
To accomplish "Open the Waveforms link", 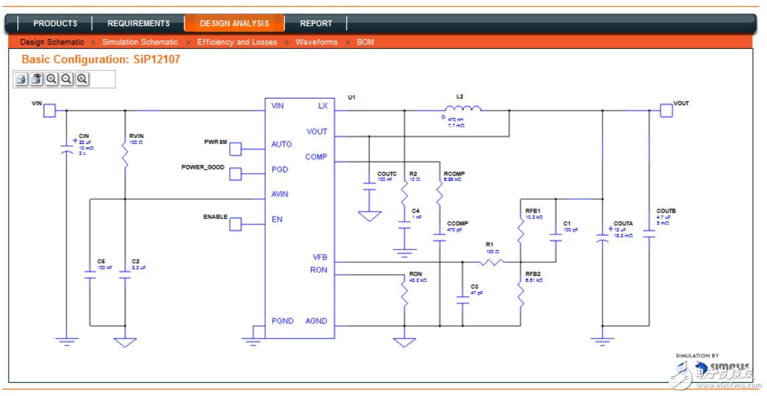I will click(x=316, y=42).
